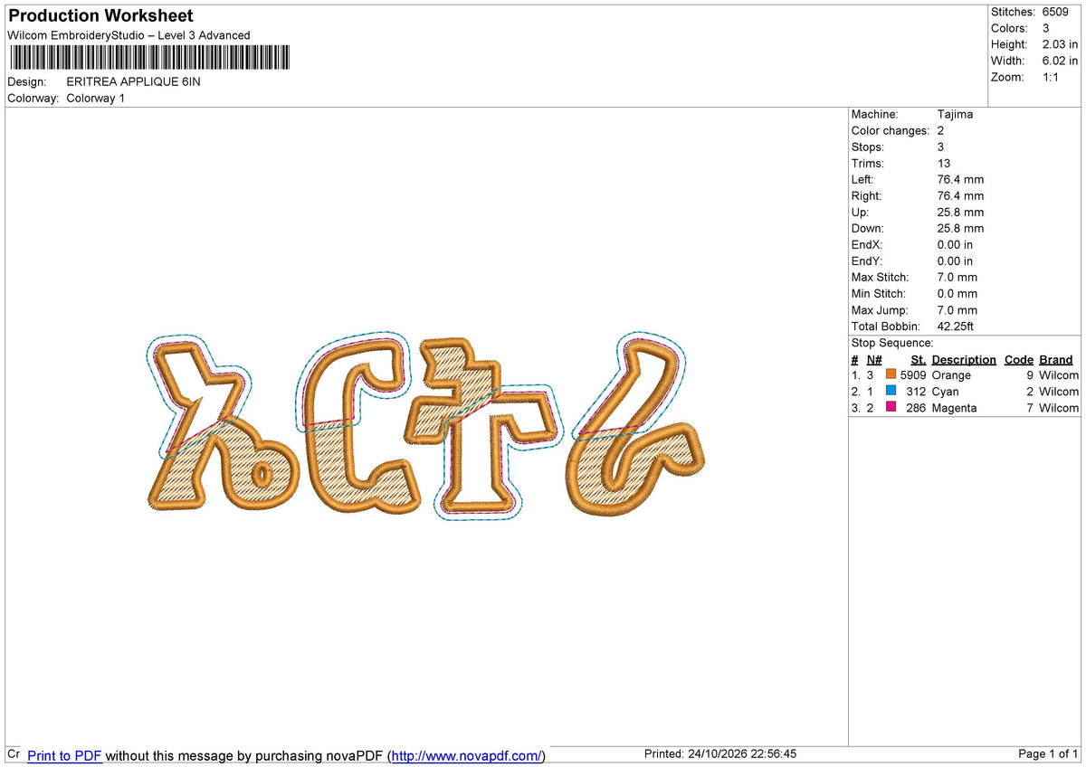Select the 'Colorway 1' value
1086x767 pixels.
point(96,98)
